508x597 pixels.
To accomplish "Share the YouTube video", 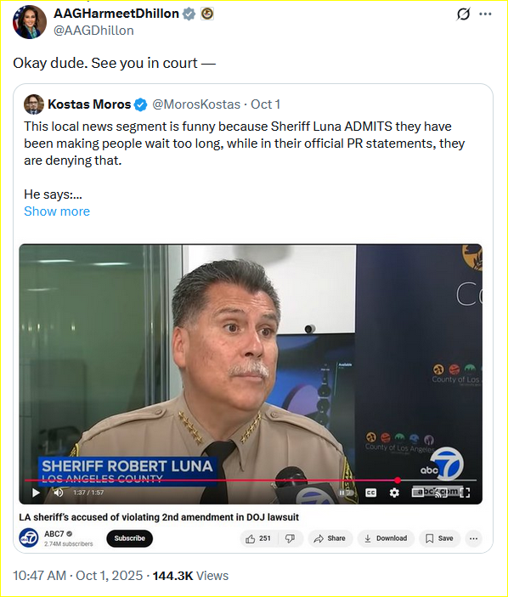I will tap(330, 538).
